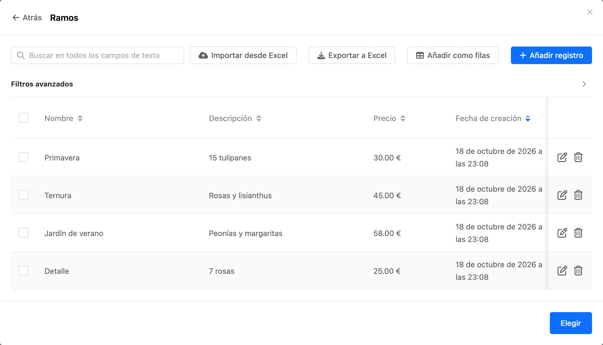Sort by Descripción column arrows
The width and height of the screenshot is (603, 345).
(258, 118)
